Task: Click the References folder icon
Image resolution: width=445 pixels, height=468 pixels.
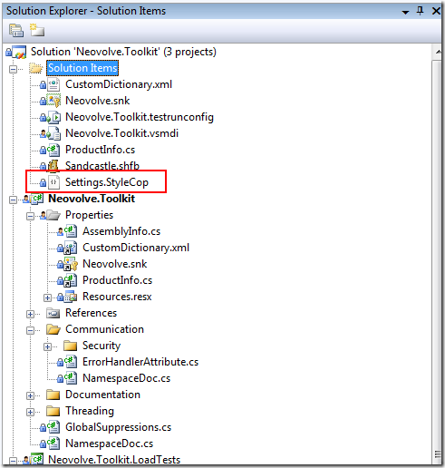Action: 53,313
